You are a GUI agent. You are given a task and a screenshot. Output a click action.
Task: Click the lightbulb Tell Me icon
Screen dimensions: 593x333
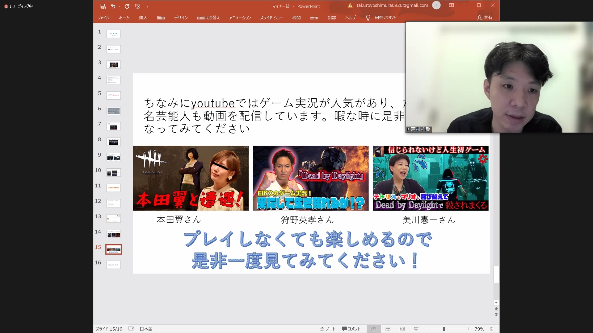368,18
